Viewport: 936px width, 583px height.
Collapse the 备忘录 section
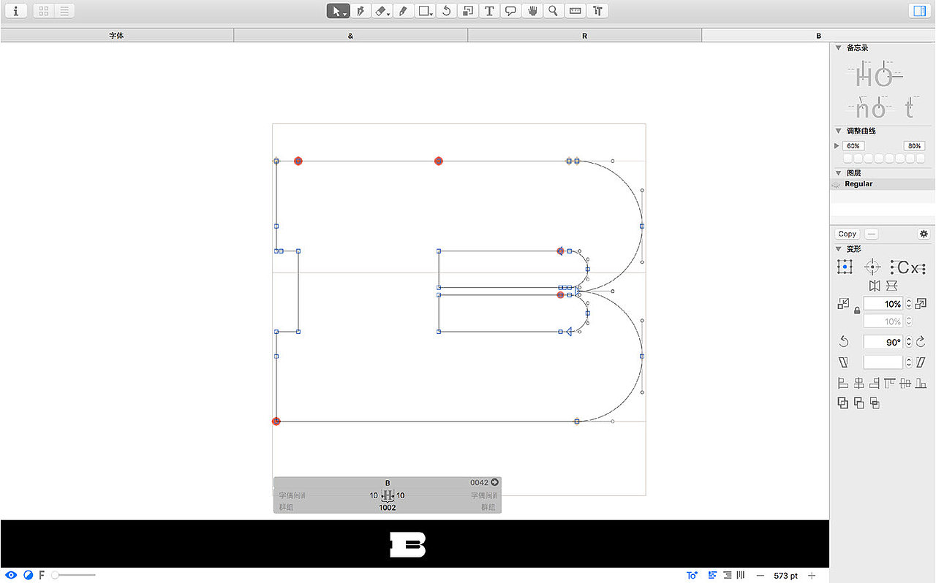point(839,47)
